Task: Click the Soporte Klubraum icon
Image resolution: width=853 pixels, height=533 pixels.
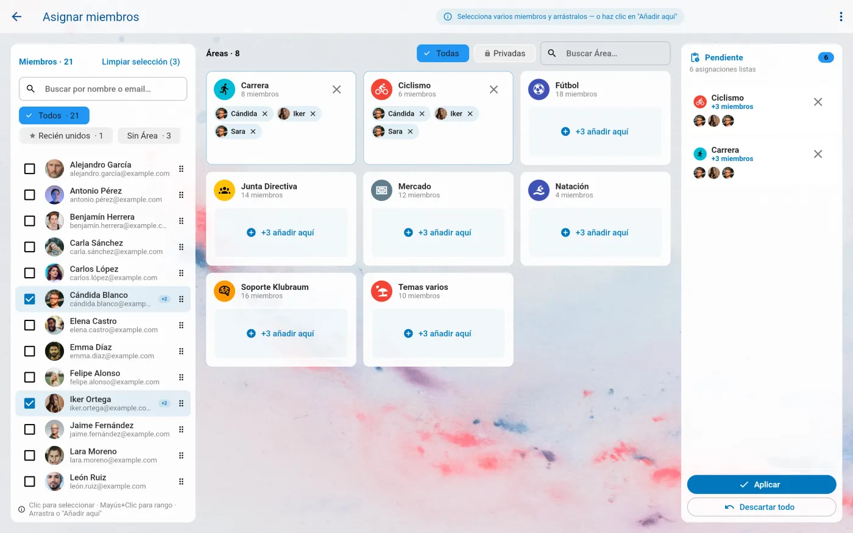Action: pos(224,291)
